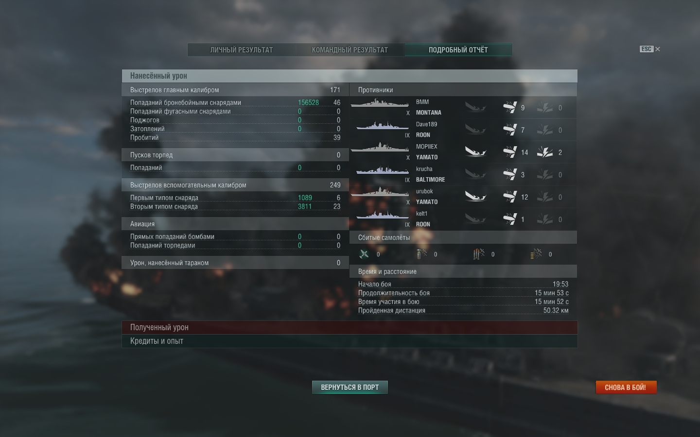Click the fighter planes shot down icon

(x=364, y=254)
